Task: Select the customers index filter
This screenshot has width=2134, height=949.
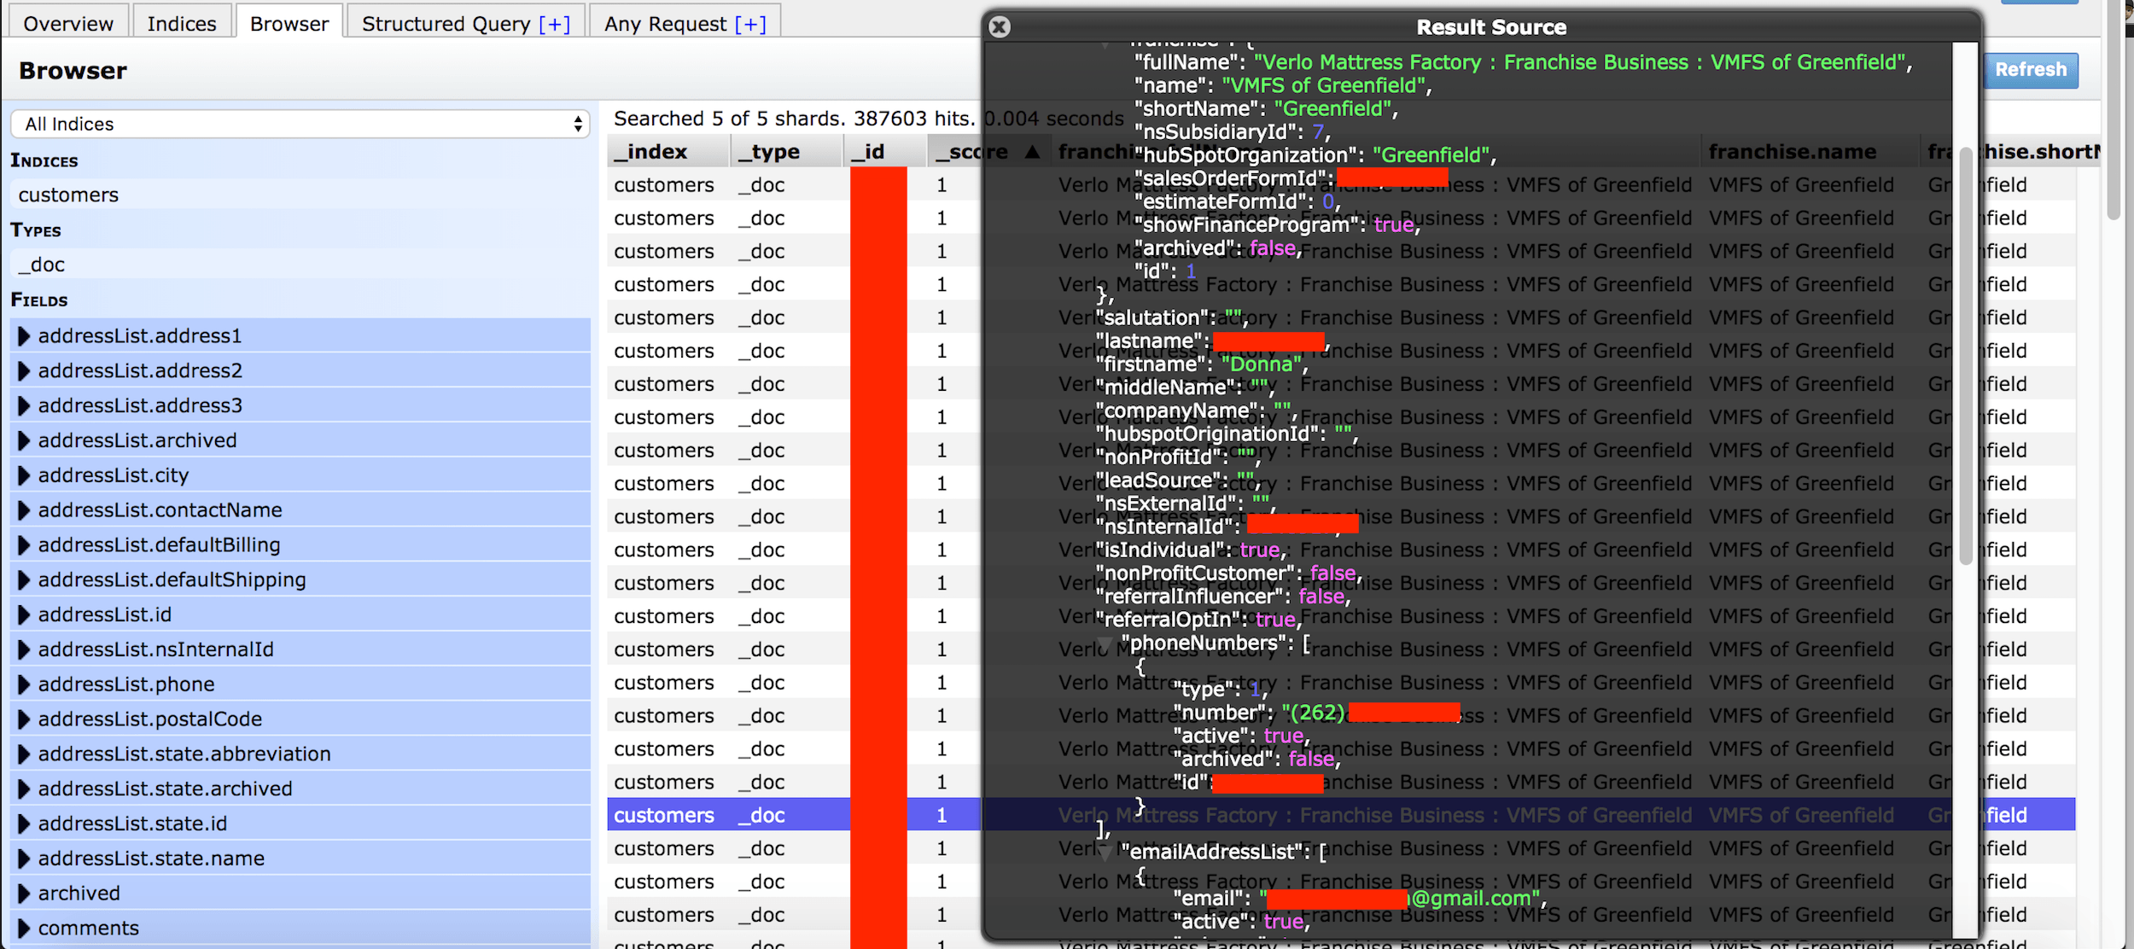Action: pos(68,195)
